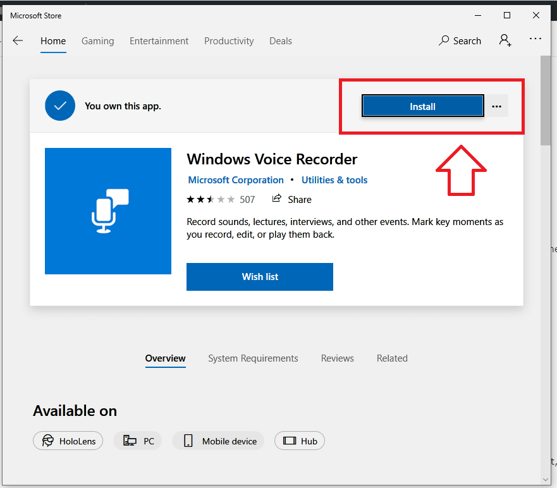Click the scrollbar down arrow

coord(545,480)
